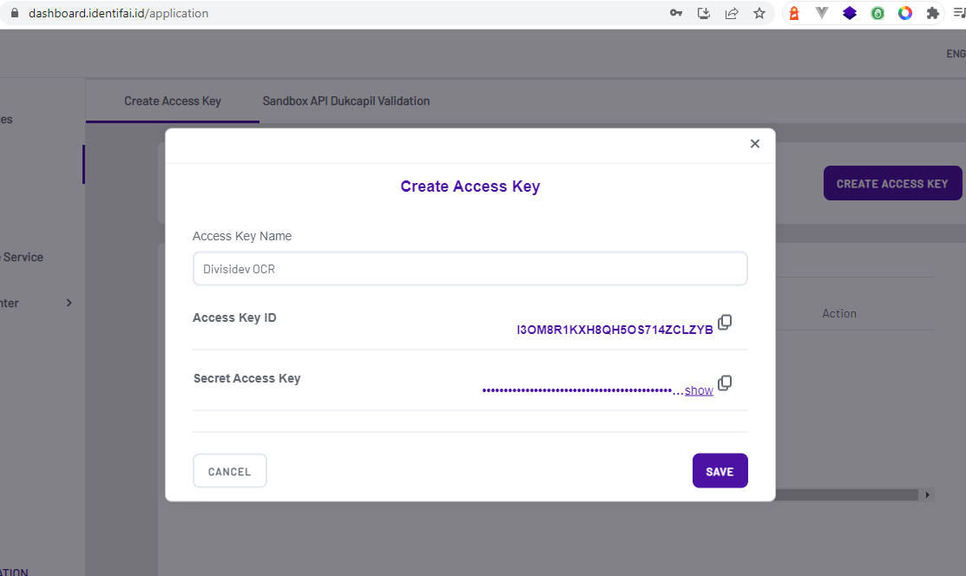Select the Create Access Key tab
966x576 pixels.
[173, 101]
